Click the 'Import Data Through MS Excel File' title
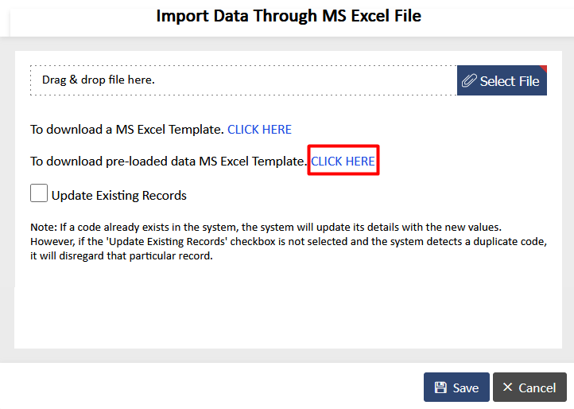This screenshot has width=574, height=409. (289, 16)
